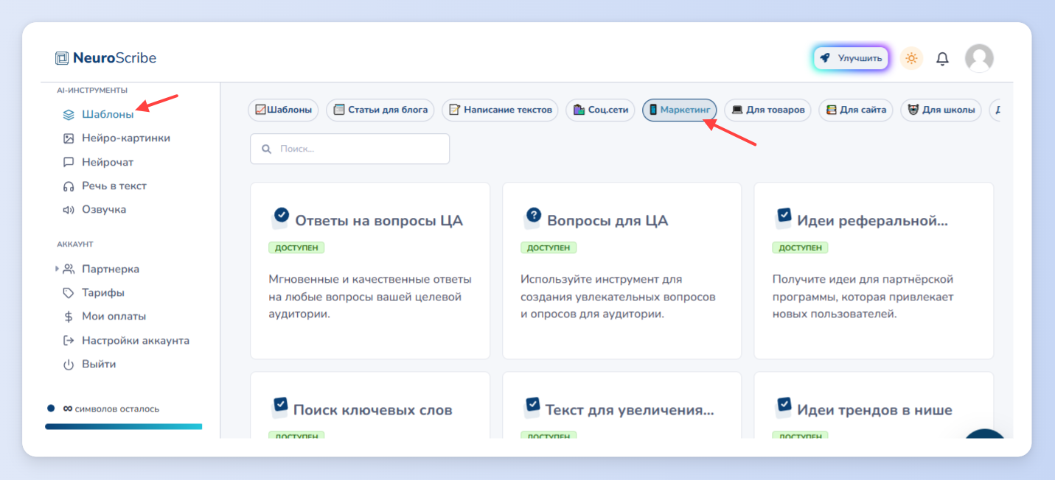Screen dimensions: 1055x480
Task: Select the Шаблоны category tab
Action: [x=283, y=110]
